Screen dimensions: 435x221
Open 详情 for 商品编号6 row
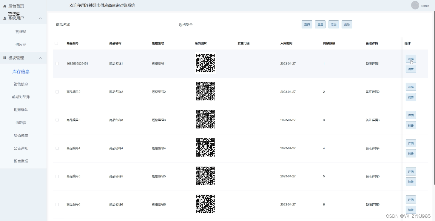tap(411, 199)
